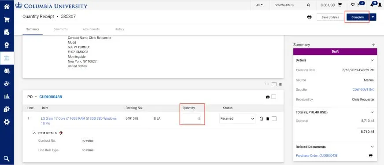The image size is (384, 165).
Task: Switch to the Comments tab
Action: point(60,29)
